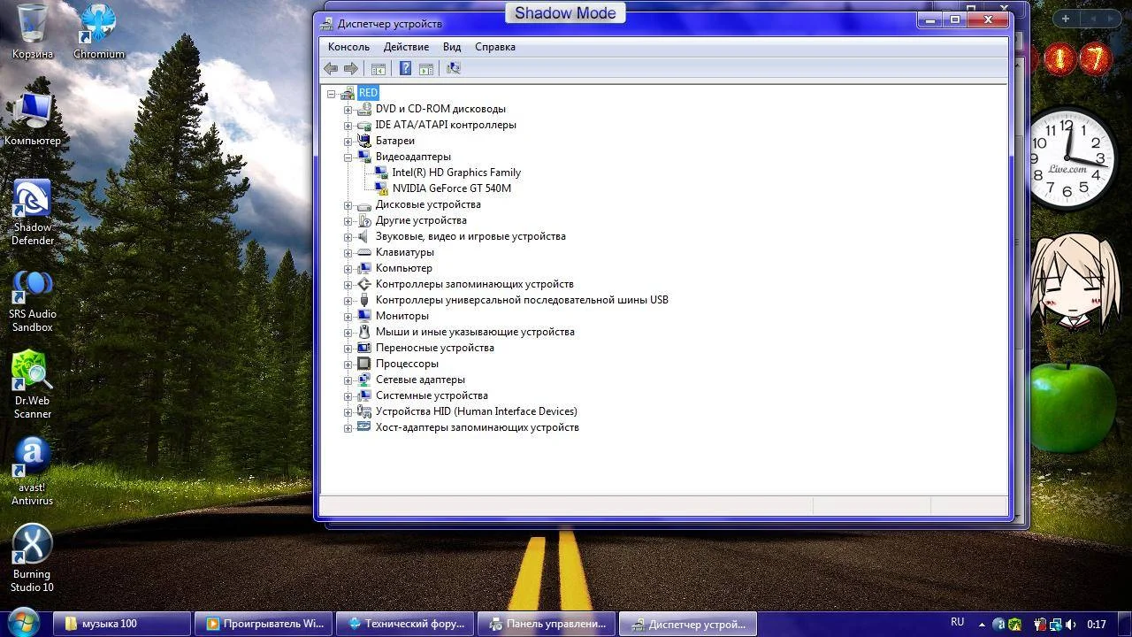Viewport: 1132px width, 637px height.
Task: Click the volume speaker tray icon
Action: pyautogui.click(x=1070, y=624)
